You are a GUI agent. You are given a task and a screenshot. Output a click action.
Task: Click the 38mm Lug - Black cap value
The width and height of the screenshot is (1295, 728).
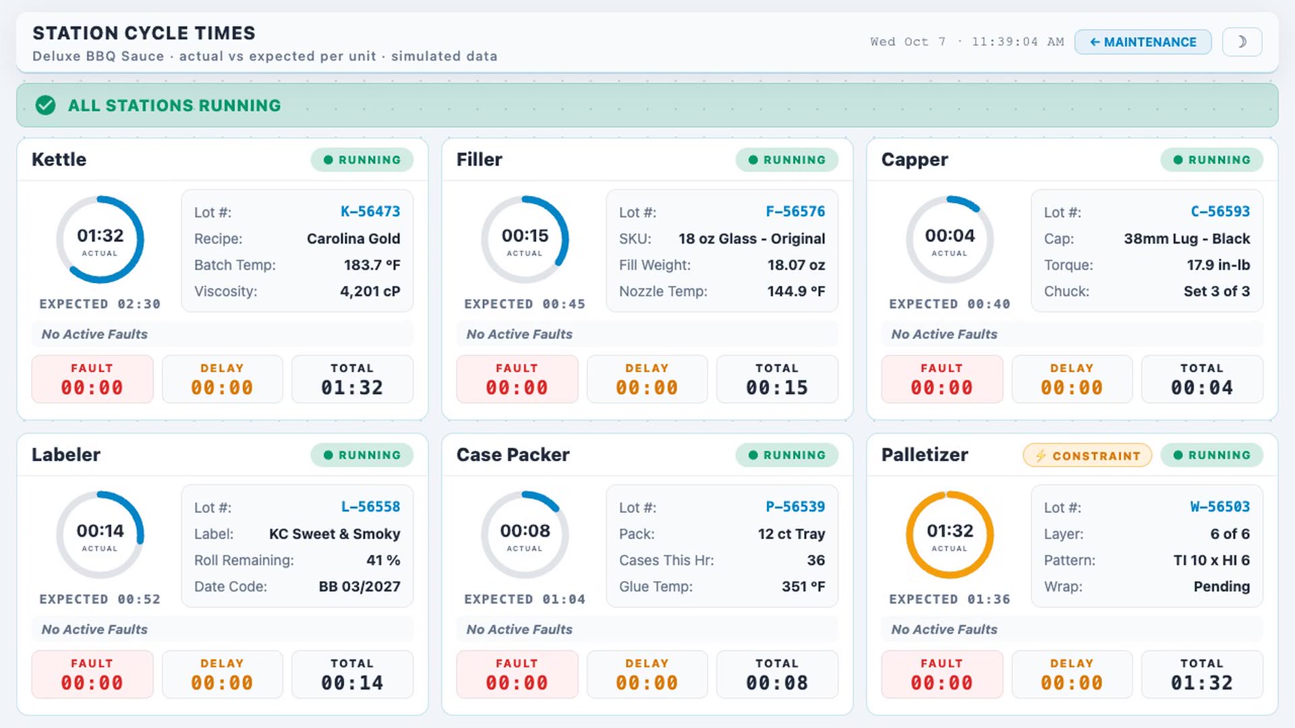[x=1186, y=239]
